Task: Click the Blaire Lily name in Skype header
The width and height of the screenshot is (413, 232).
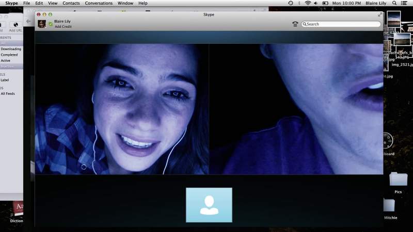Action: 62,21
